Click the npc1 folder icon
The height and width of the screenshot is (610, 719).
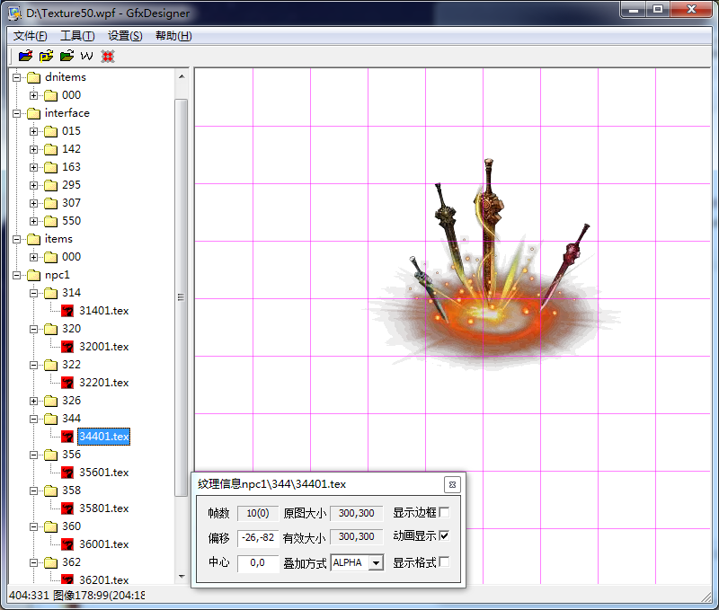(x=33, y=275)
